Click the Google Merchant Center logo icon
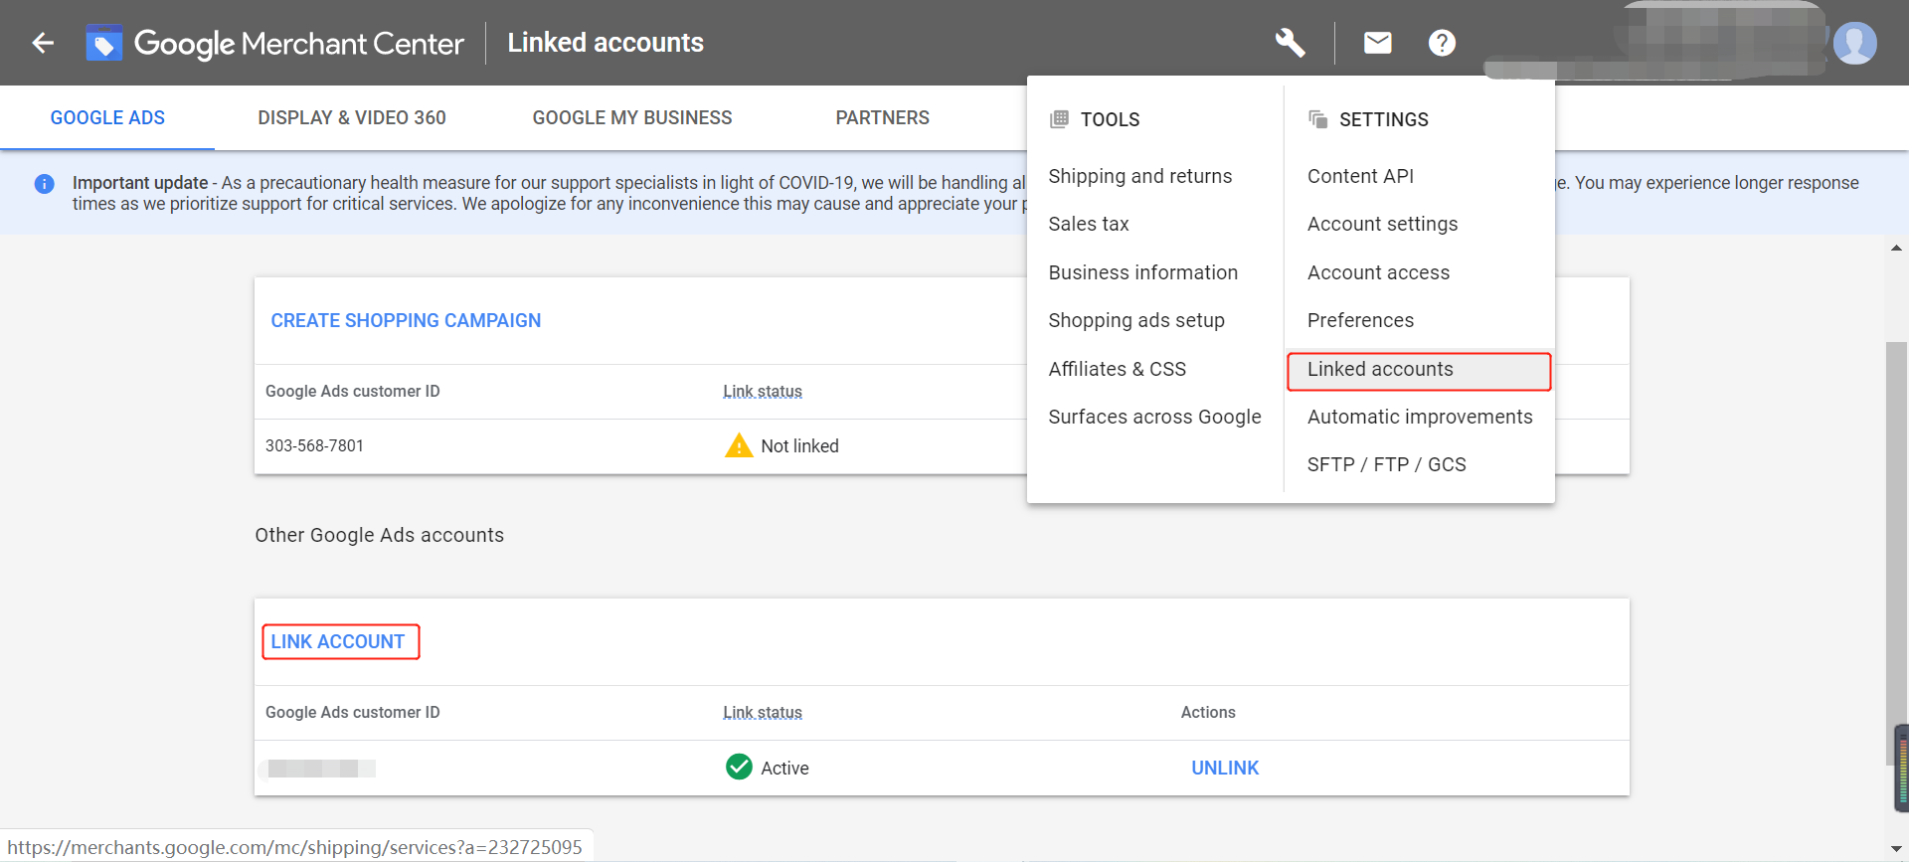 click(x=103, y=43)
